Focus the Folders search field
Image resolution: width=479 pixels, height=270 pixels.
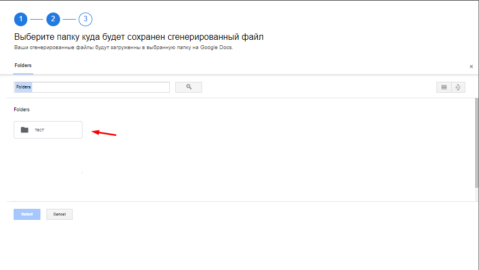(x=91, y=87)
